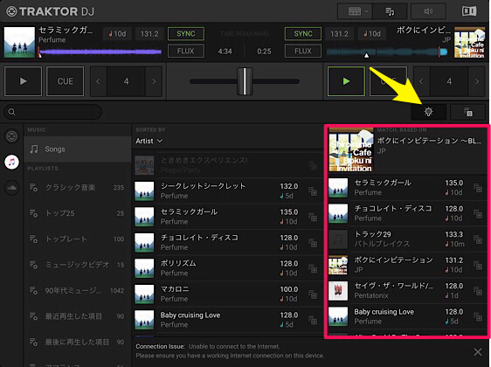Screen dimensions: 491x367
Task: Add チョコレイト・ディスコ in song list to preparation
Action: click(x=313, y=242)
